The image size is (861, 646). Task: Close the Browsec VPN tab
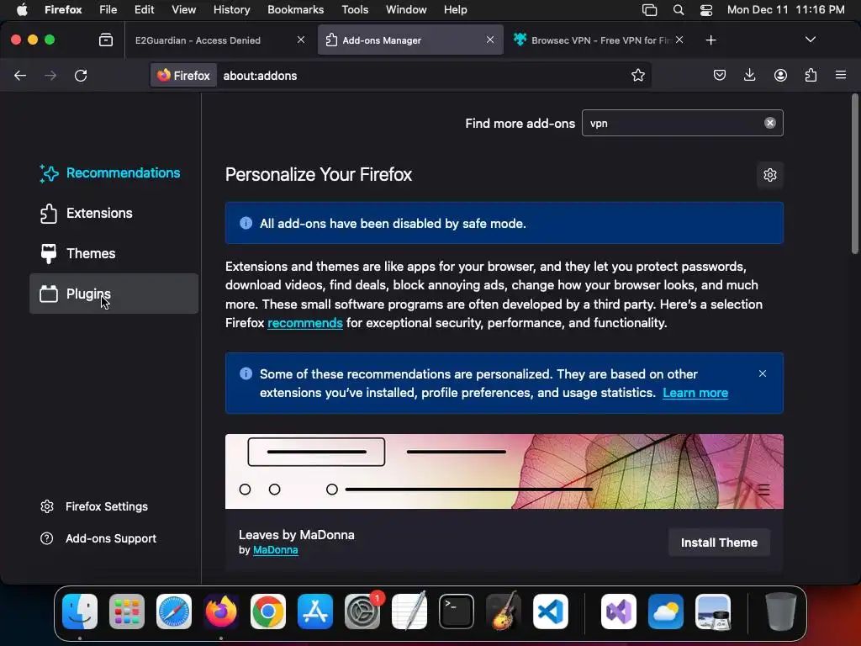[679, 40]
